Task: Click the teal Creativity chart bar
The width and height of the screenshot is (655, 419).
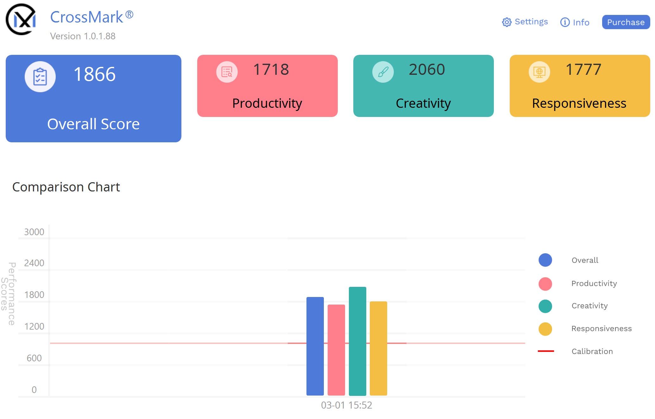Action: tap(357, 341)
